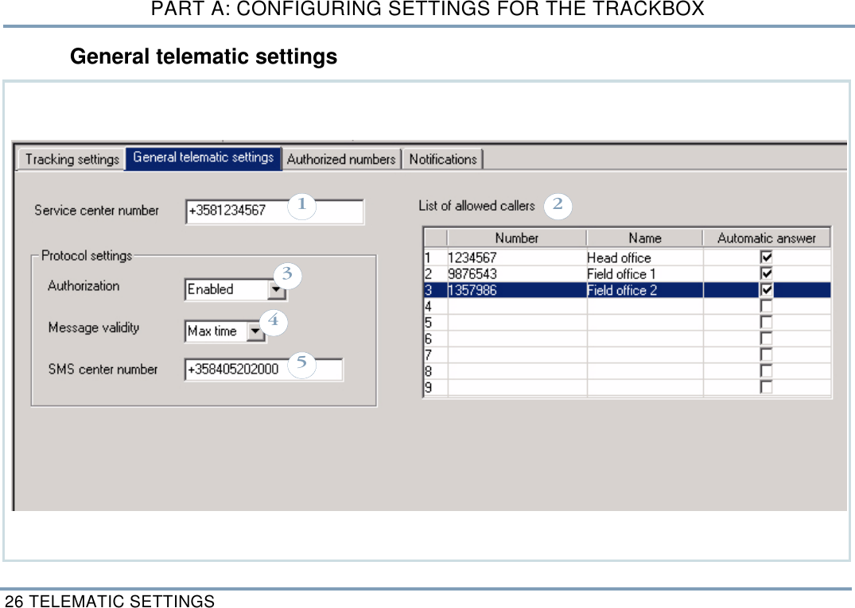Click the Name column header
Screen dimensions: 855x608
click(644, 237)
